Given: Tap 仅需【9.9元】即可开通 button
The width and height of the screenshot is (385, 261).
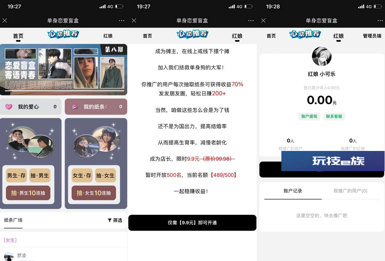Looking at the screenshot, I should pos(192,223).
